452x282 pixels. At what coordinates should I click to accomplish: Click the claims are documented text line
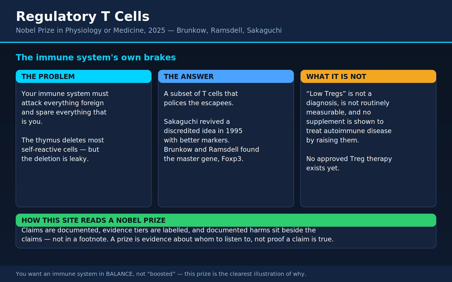tap(169, 230)
